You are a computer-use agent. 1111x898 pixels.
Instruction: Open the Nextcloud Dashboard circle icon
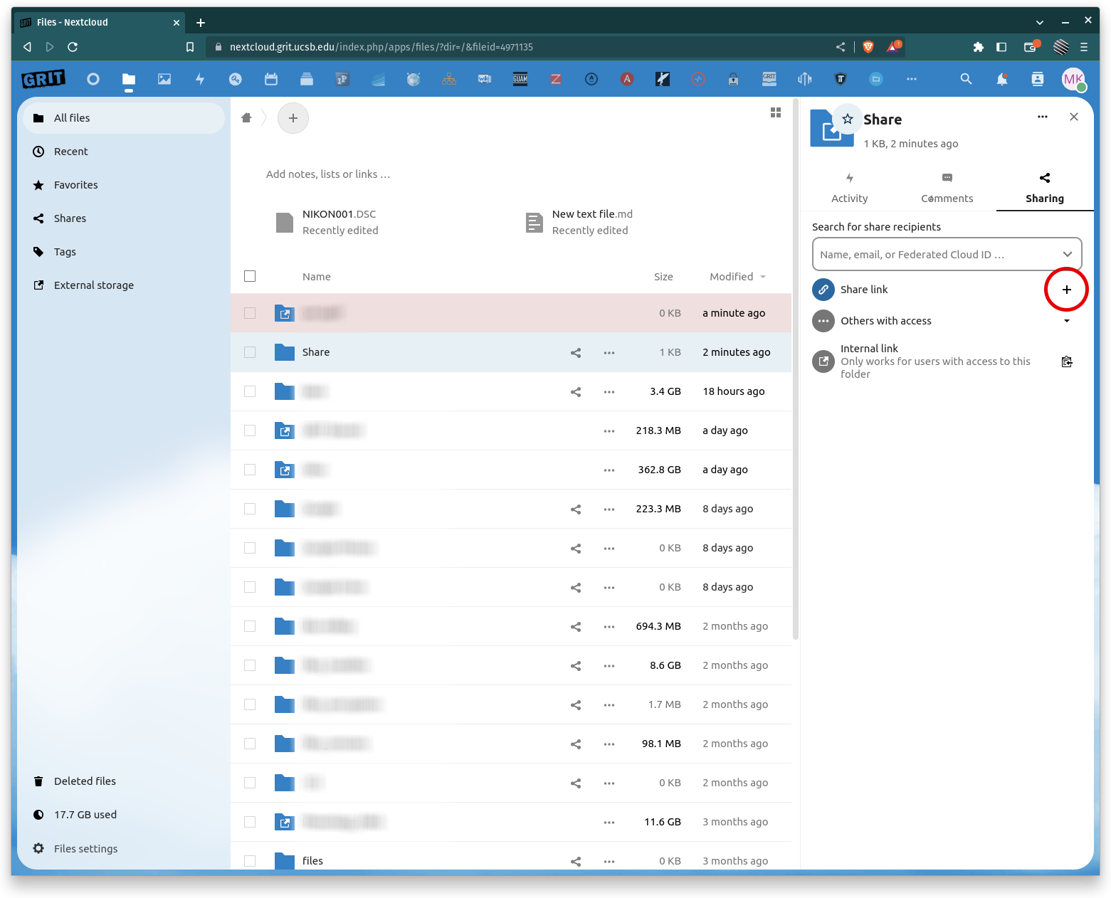(93, 79)
